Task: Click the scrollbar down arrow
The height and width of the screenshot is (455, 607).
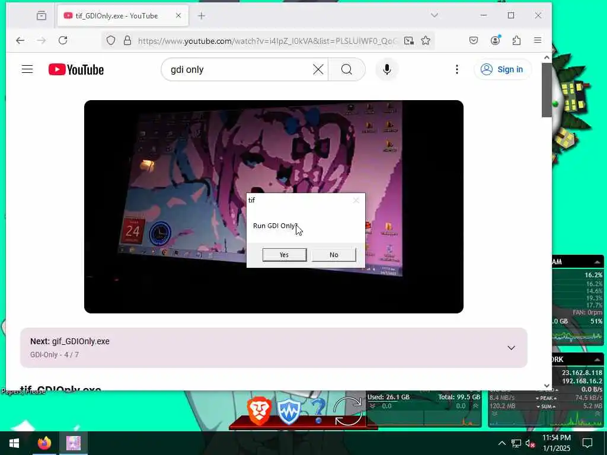Action: point(547,385)
